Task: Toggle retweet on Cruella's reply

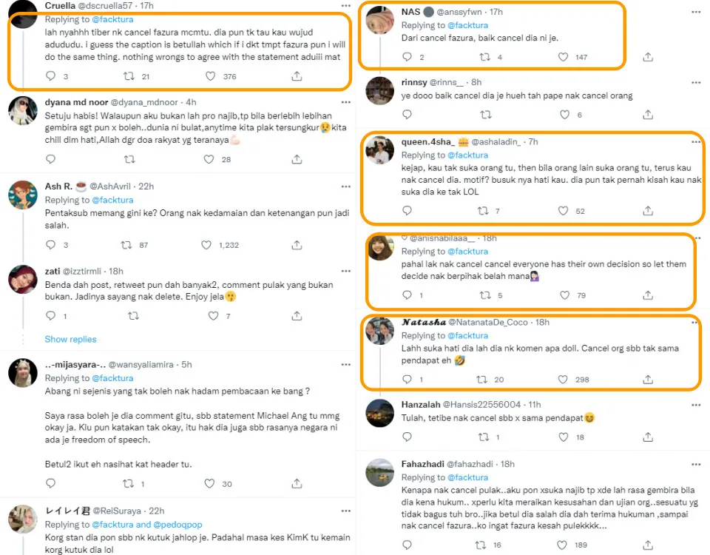Action: coord(126,75)
